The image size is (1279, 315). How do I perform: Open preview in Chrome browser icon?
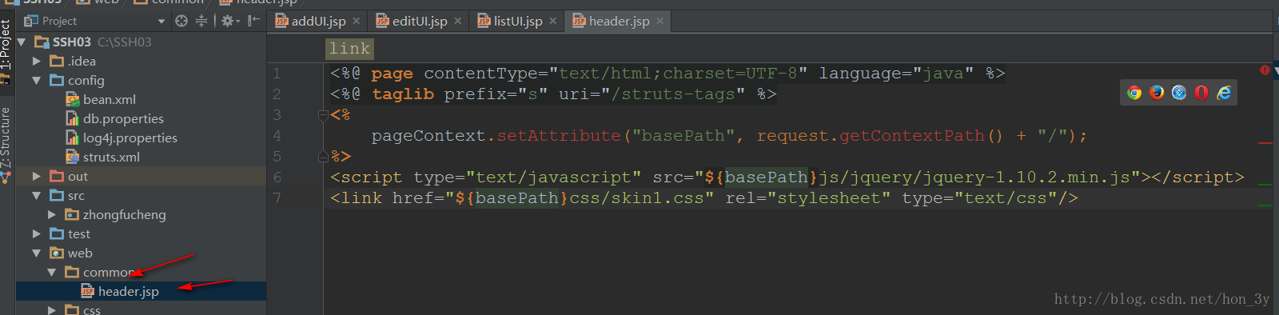pyautogui.click(x=1134, y=93)
